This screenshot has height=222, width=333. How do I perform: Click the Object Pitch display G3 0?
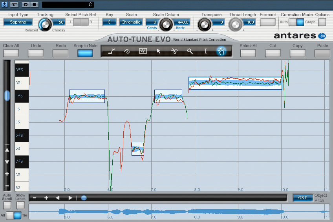click(x=303, y=198)
